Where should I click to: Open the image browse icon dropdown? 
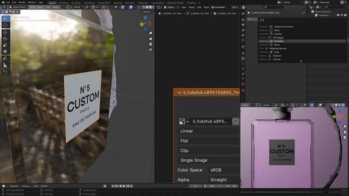[x=184, y=121]
